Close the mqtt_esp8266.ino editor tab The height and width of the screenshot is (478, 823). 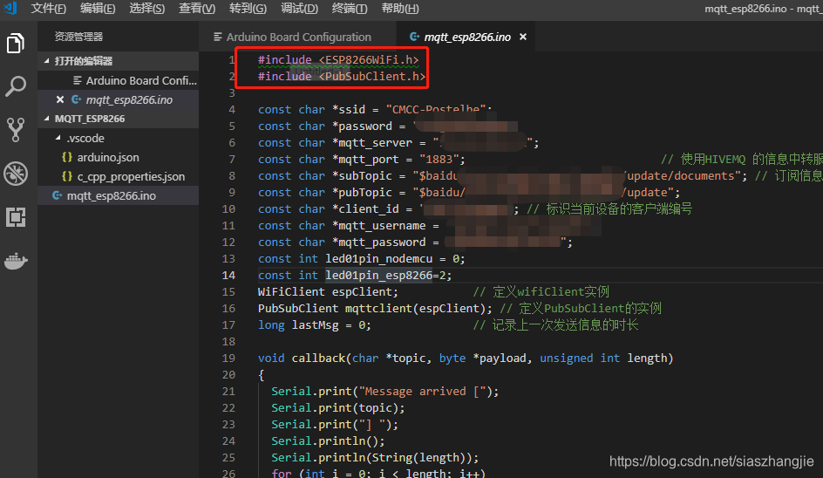(523, 37)
